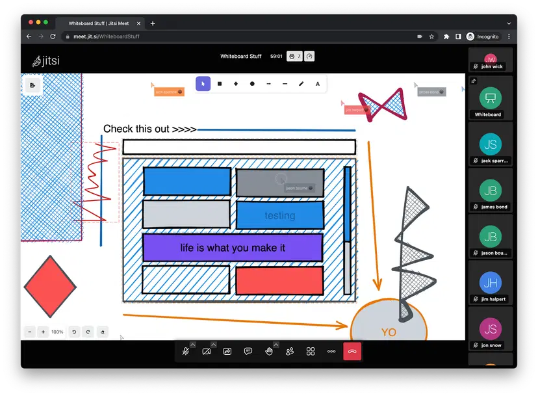Select jon snow's participant thumbnail
The width and height of the screenshot is (538, 396).
[491, 328]
